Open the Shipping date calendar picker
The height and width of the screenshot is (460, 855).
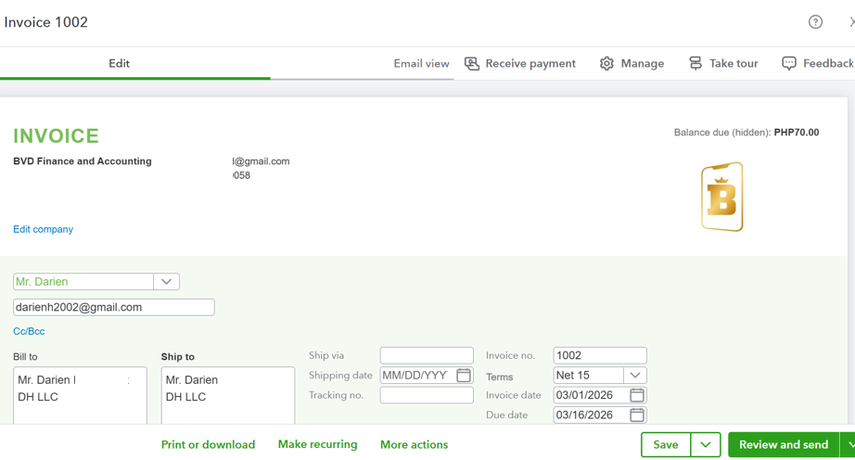click(464, 375)
